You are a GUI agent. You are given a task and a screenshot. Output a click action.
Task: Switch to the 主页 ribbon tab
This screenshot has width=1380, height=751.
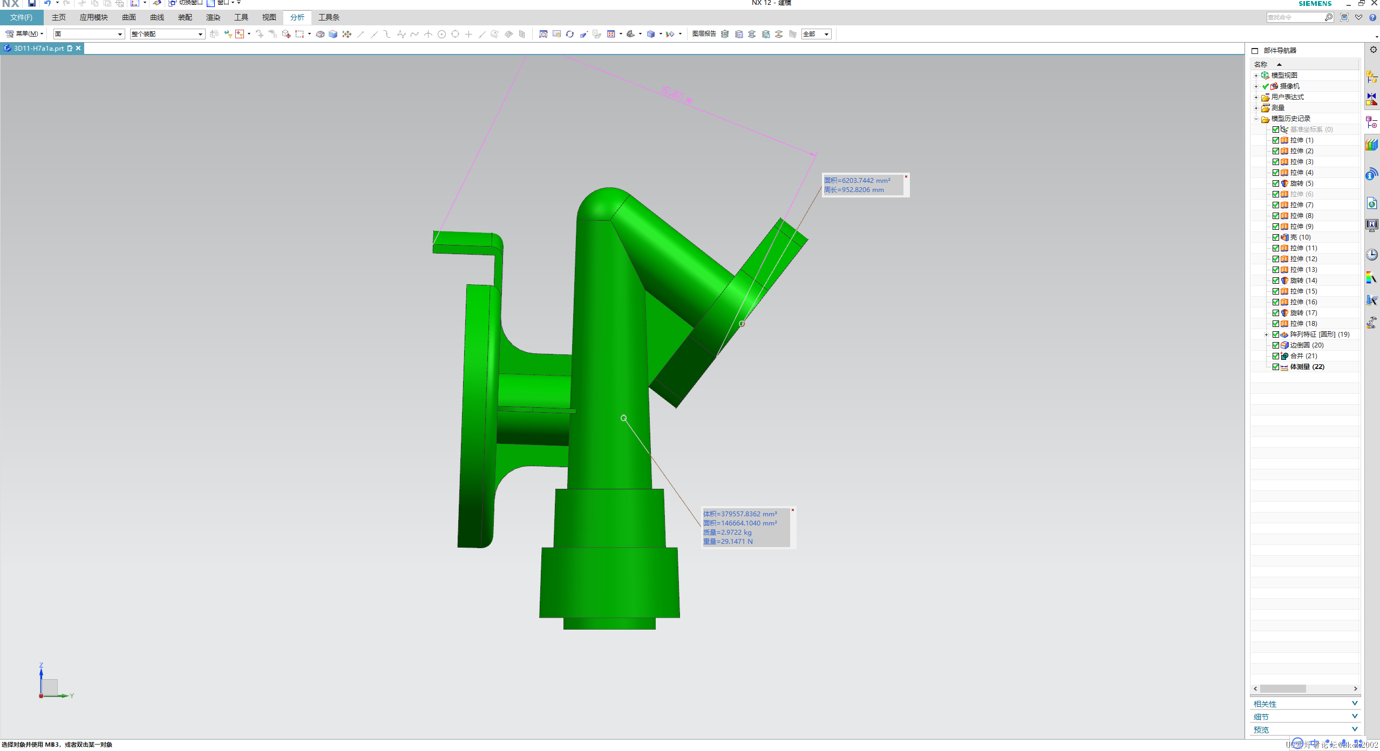pos(59,17)
